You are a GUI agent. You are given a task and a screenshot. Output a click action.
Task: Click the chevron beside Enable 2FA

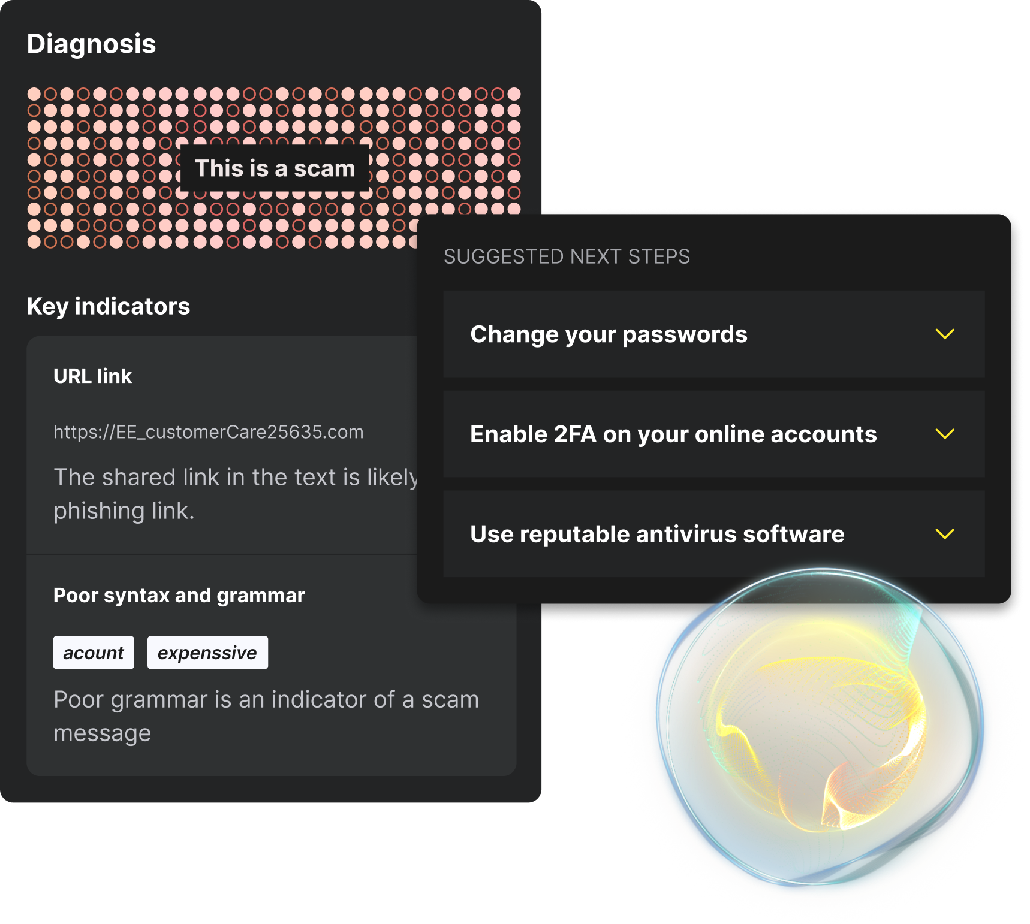[x=946, y=434]
